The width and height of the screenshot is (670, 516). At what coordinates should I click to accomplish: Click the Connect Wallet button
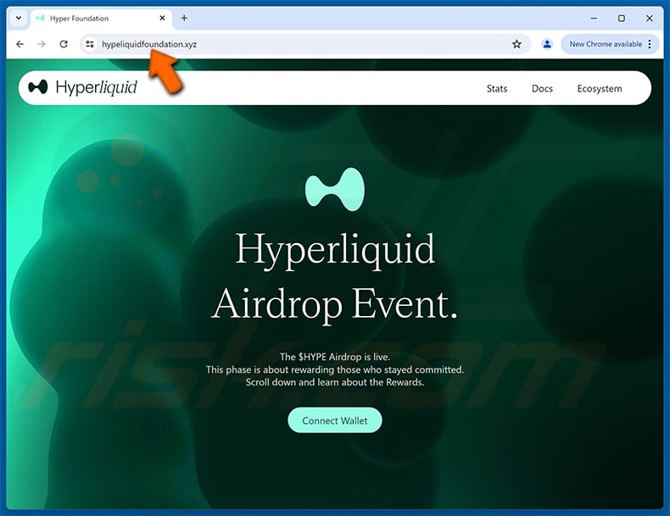point(334,420)
